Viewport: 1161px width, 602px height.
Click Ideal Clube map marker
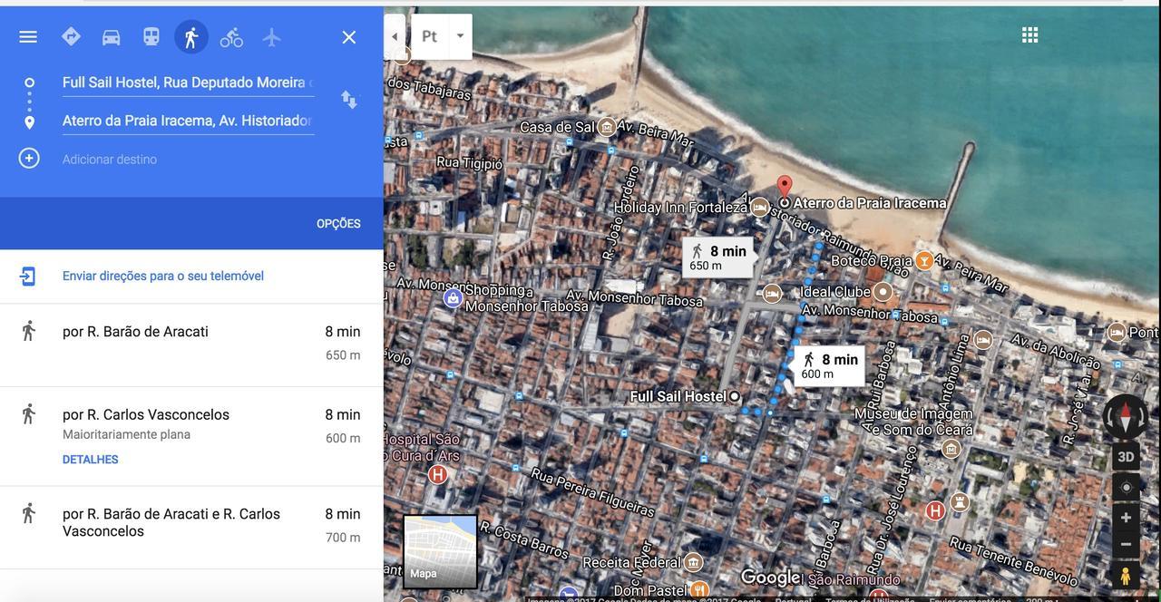pyautogui.click(x=883, y=292)
